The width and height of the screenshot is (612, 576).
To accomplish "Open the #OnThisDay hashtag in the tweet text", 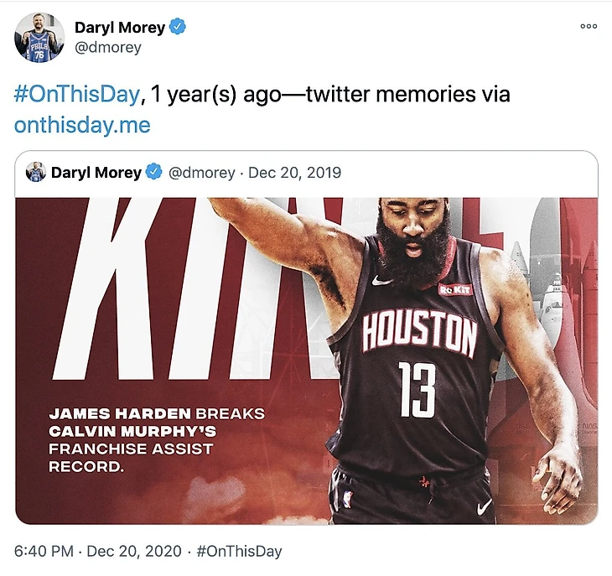I will 75,95.
